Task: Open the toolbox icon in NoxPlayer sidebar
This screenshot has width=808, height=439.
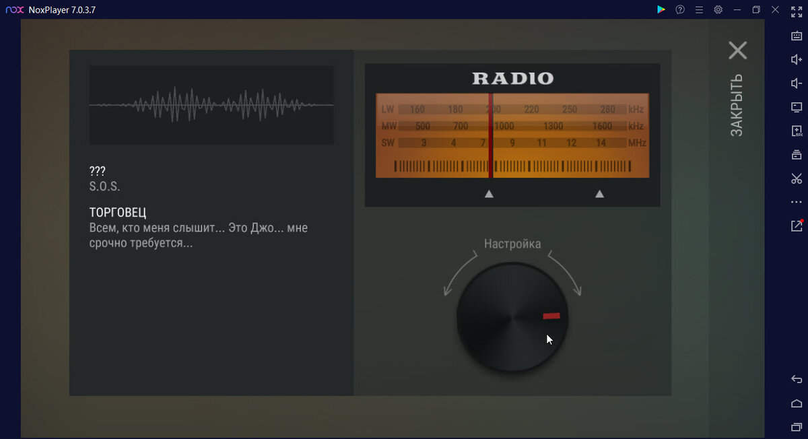Action: tap(796, 155)
